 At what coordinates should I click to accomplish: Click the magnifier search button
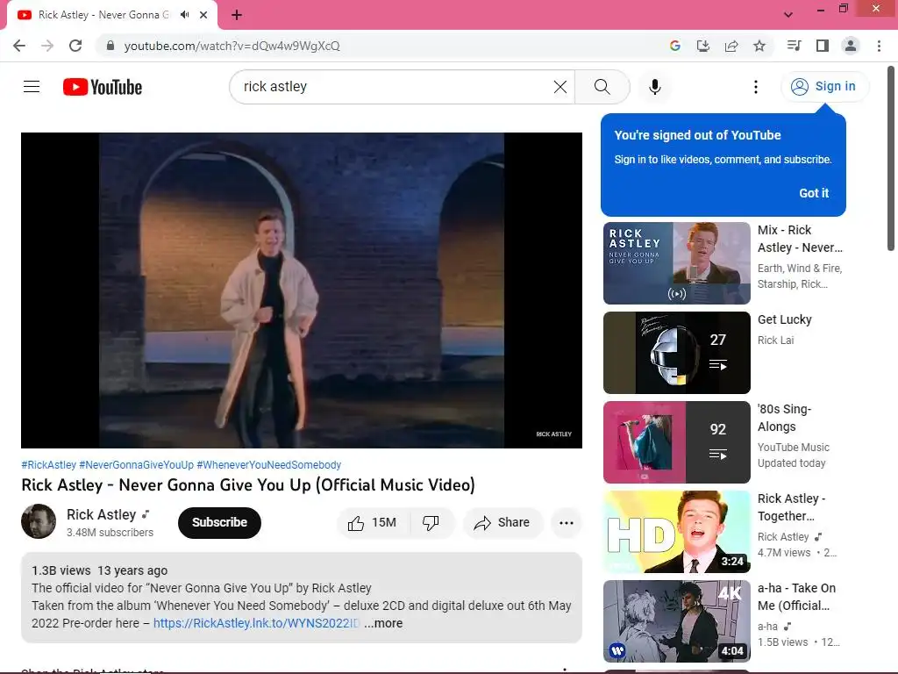click(x=602, y=87)
